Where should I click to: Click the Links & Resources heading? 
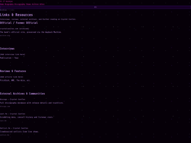point(16,15)
